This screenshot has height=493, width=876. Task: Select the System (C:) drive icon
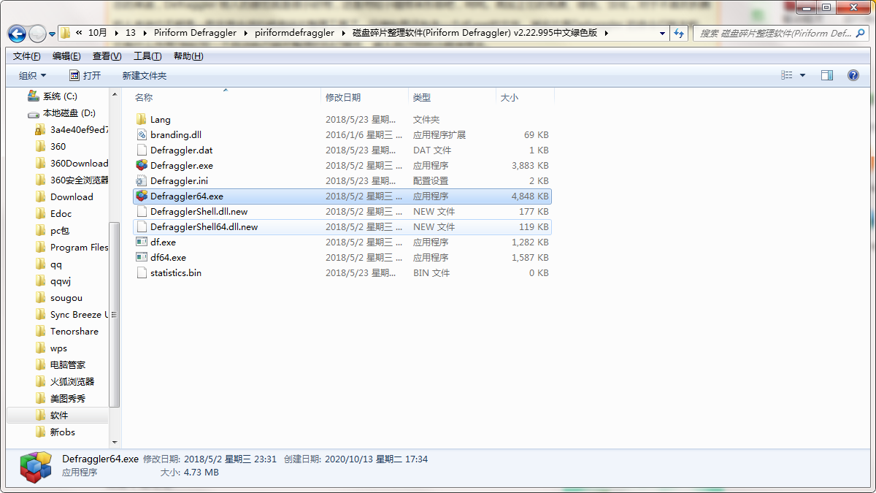(x=33, y=96)
